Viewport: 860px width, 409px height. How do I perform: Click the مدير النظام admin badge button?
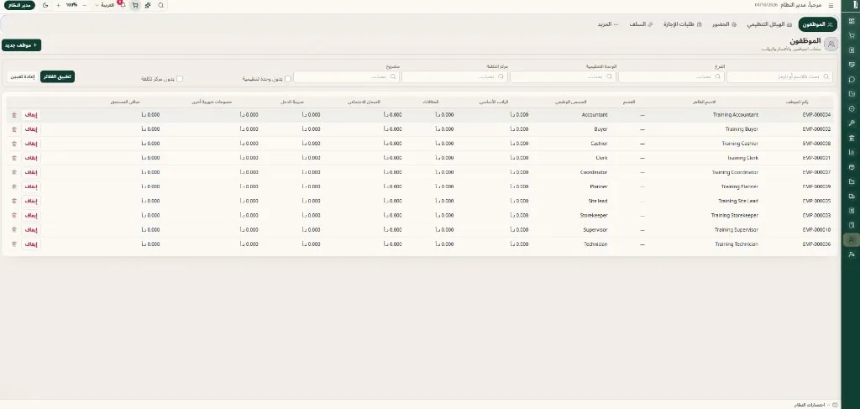coord(20,5)
